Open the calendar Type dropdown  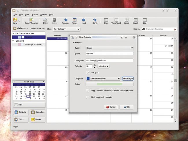point(109,48)
